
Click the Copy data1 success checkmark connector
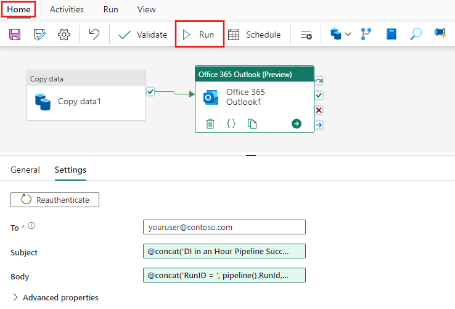(x=150, y=92)
